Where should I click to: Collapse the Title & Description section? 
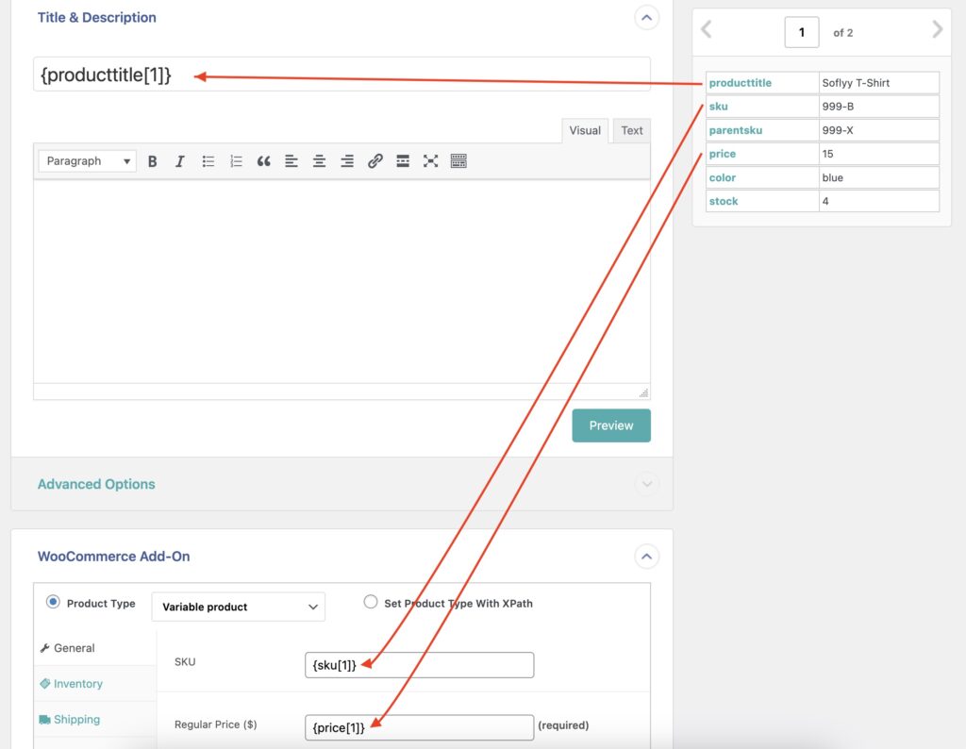pos(646,17)
